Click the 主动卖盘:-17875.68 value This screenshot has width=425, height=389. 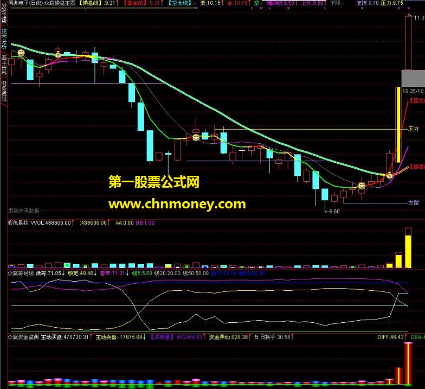coord(120,337)
